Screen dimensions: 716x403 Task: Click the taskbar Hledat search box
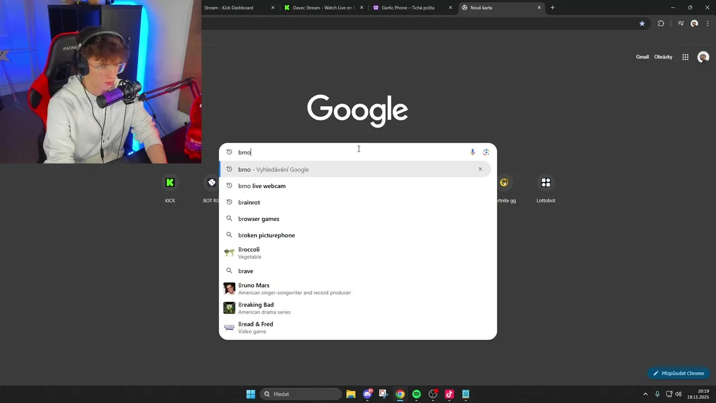[302, 394]
